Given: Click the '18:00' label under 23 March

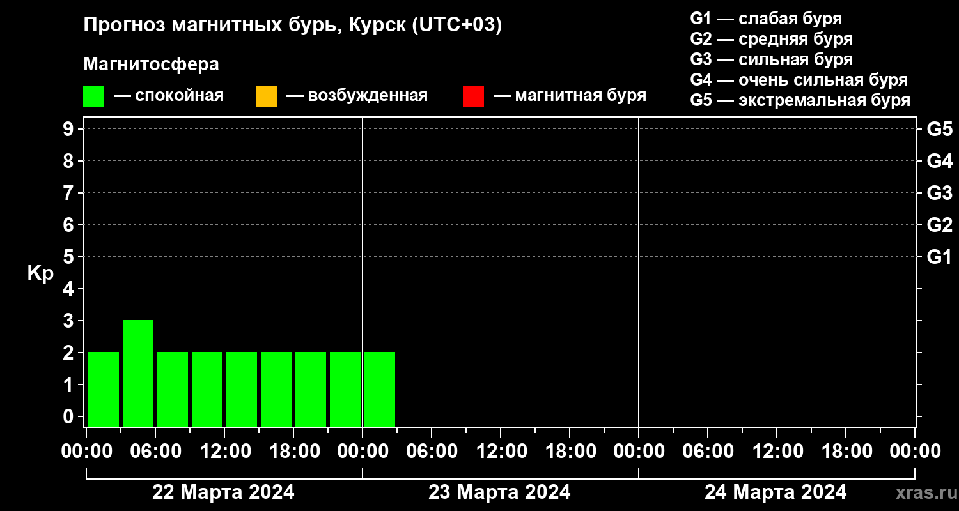Looking at the screenshot, I should pos(570,451).
